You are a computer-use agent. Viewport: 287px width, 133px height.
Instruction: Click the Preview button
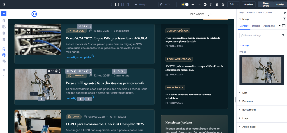click(249, 4)
